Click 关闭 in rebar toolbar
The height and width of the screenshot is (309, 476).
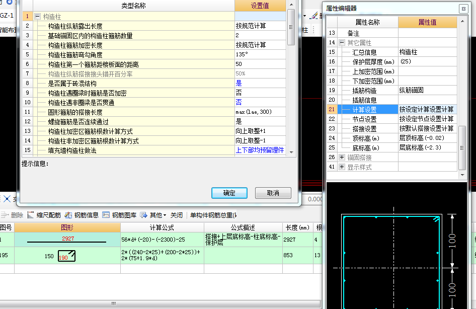pyautogui.click(x=177, y=215)
